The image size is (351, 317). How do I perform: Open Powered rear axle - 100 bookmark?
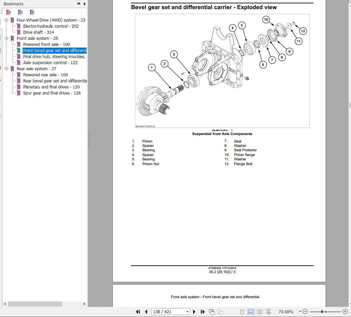[46, 75]
